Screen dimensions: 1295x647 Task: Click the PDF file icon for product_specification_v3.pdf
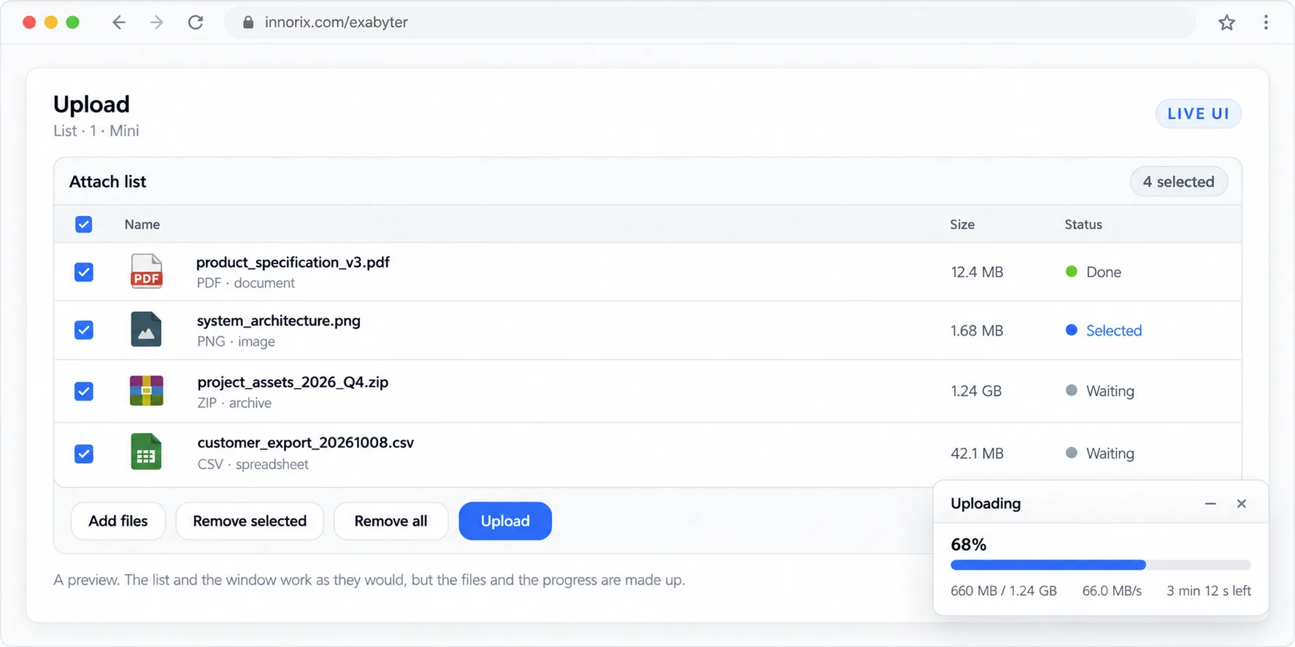tap(146, 271)
